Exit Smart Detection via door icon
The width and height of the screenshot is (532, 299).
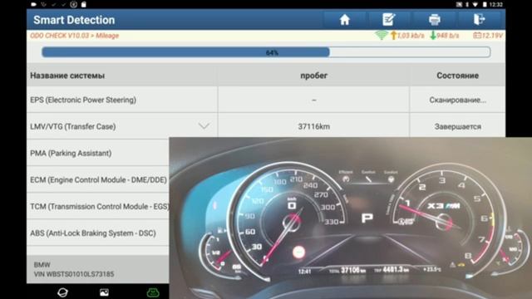pyautogui.click(x=479, y=19)
